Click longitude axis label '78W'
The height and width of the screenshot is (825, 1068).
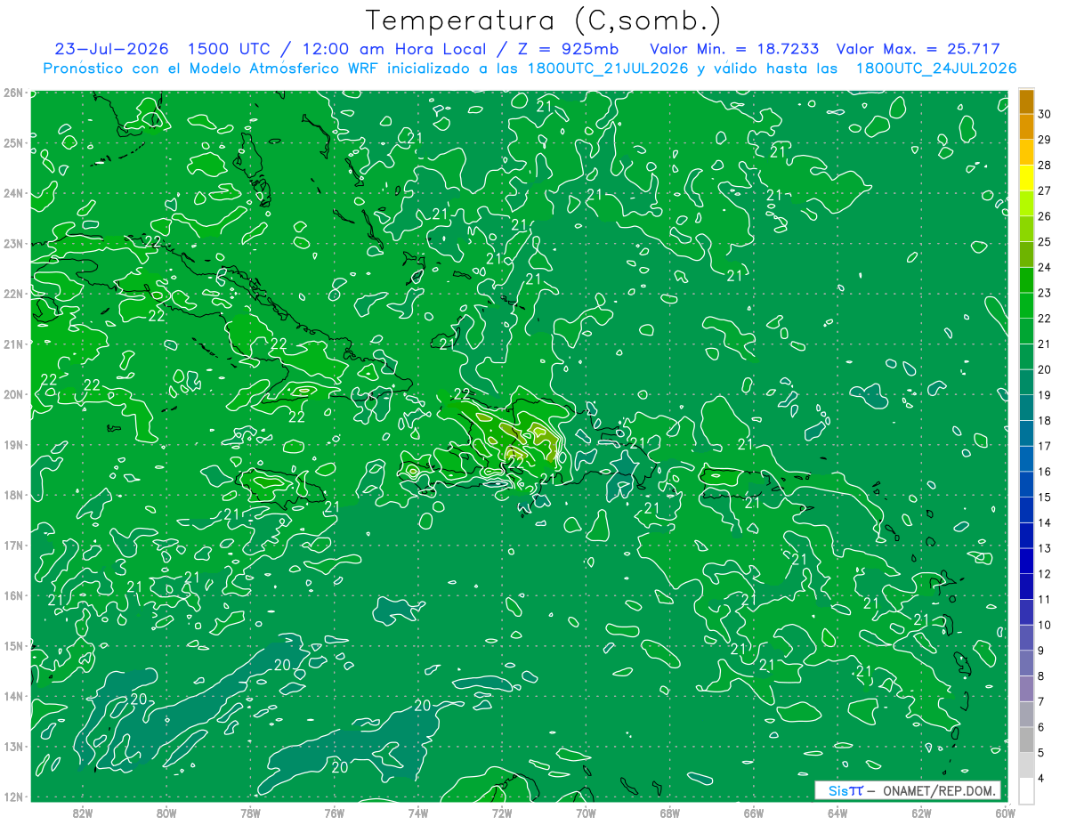[x=250, y=813]
